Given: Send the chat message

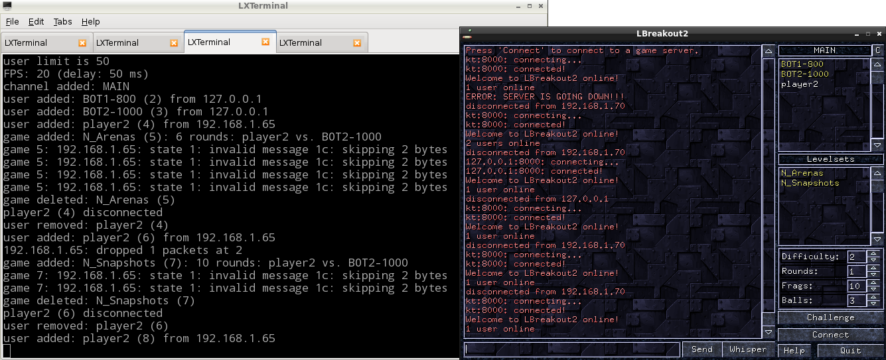Looking at the screenshot, I should tap(701, 349).
